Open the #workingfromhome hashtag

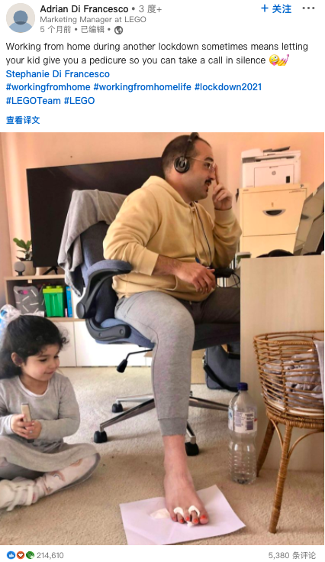[x=48, y=87]
